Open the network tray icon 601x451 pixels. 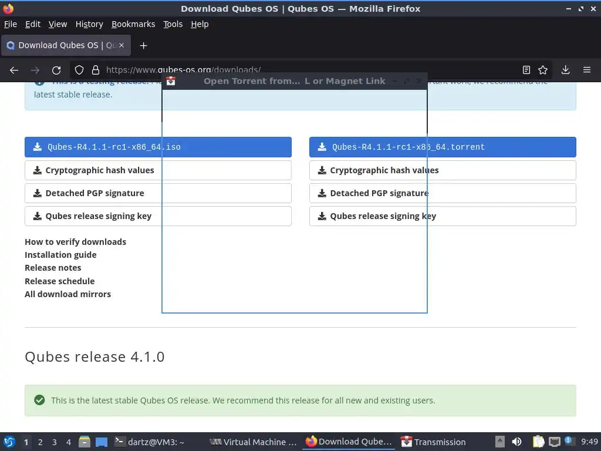(x=554, y=442)
